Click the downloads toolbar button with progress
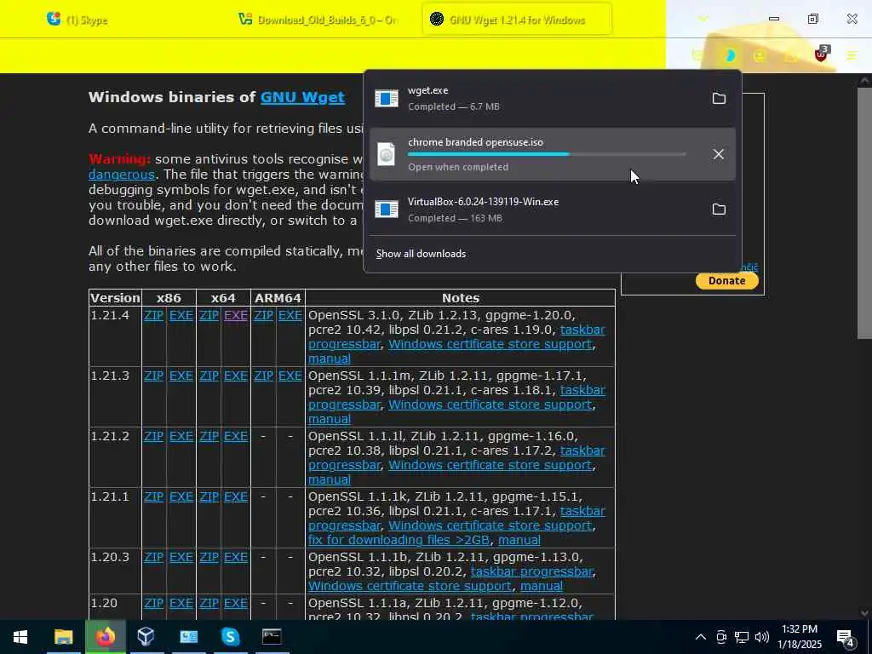 coord(730,55)
